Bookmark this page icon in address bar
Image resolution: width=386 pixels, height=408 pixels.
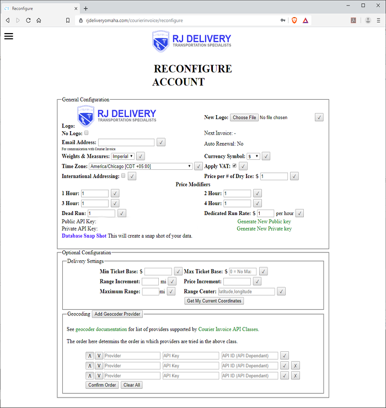[67, 20]
